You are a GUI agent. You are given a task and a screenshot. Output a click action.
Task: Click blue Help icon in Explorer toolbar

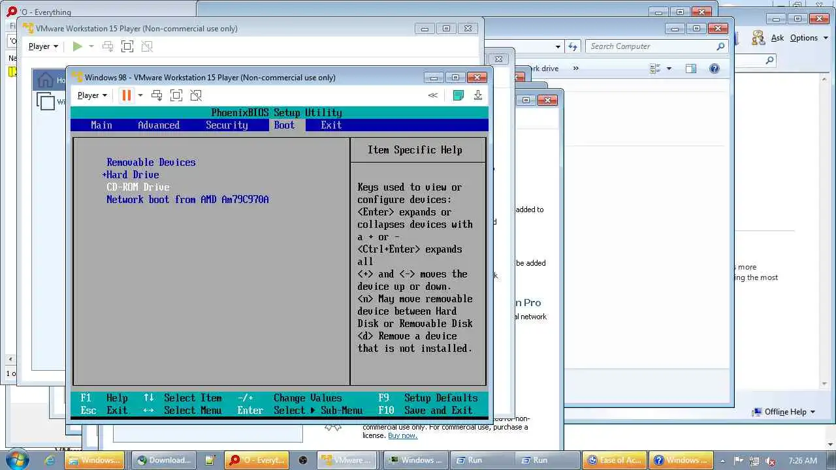pos(715,69)
